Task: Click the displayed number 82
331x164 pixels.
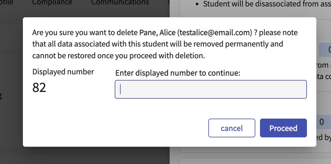Action: coord(39,87)
